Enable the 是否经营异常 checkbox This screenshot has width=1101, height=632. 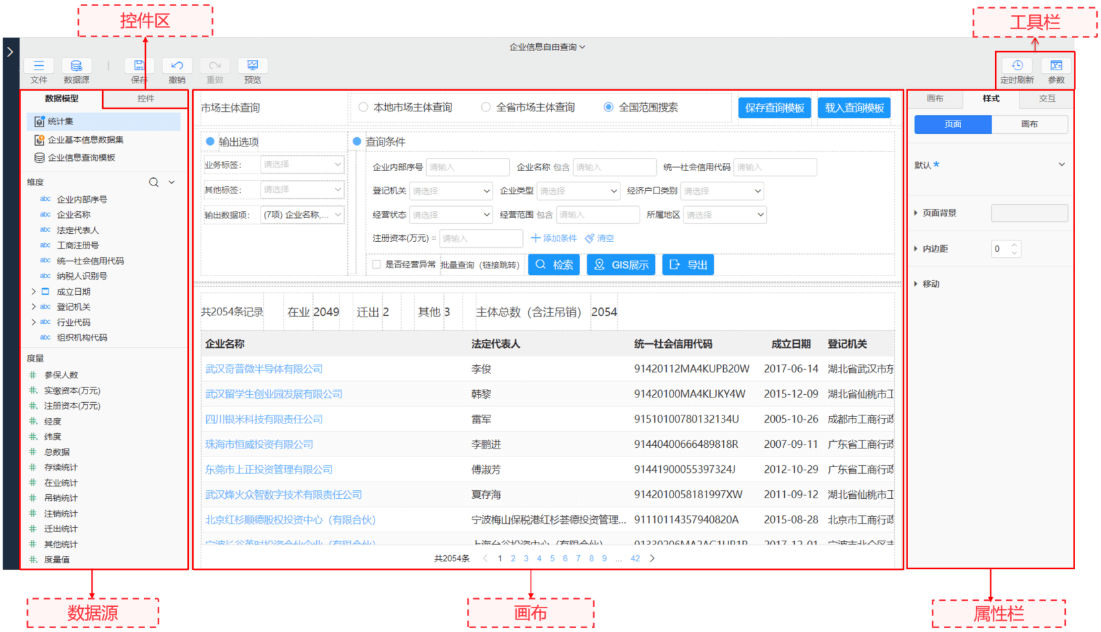click(377, 264)
